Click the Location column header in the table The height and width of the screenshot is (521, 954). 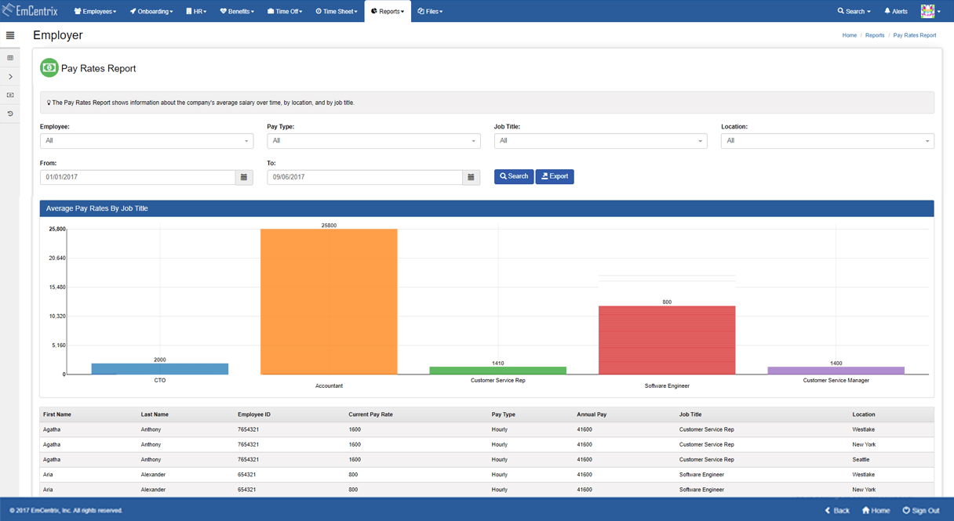click(864, 414)
